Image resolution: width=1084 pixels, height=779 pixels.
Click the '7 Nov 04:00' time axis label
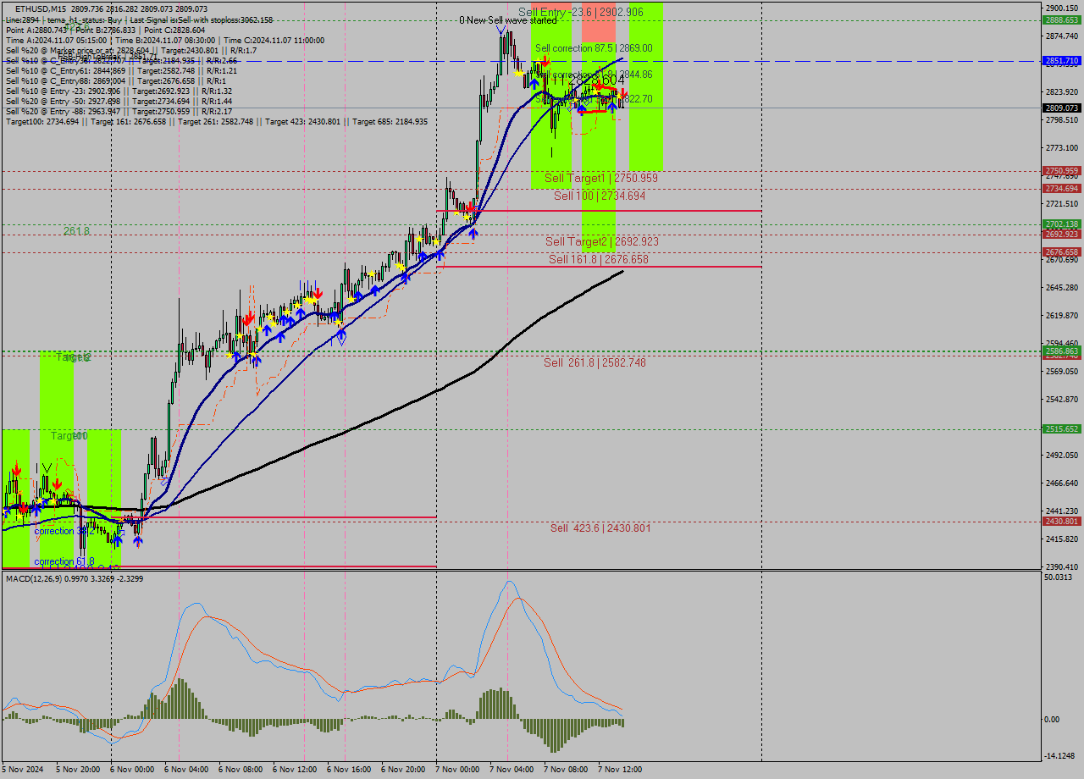pyautogui.click(x=512, y=770)
